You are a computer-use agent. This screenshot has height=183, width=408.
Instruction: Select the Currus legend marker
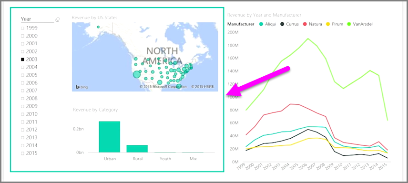coord(282,24)
